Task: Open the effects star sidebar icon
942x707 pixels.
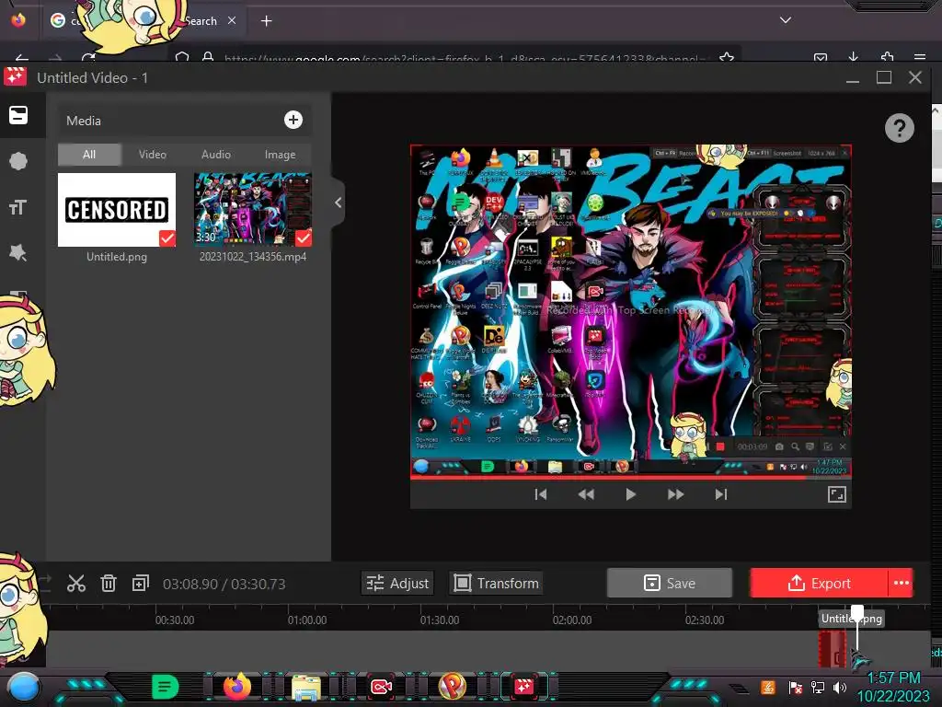Action: 18,252
